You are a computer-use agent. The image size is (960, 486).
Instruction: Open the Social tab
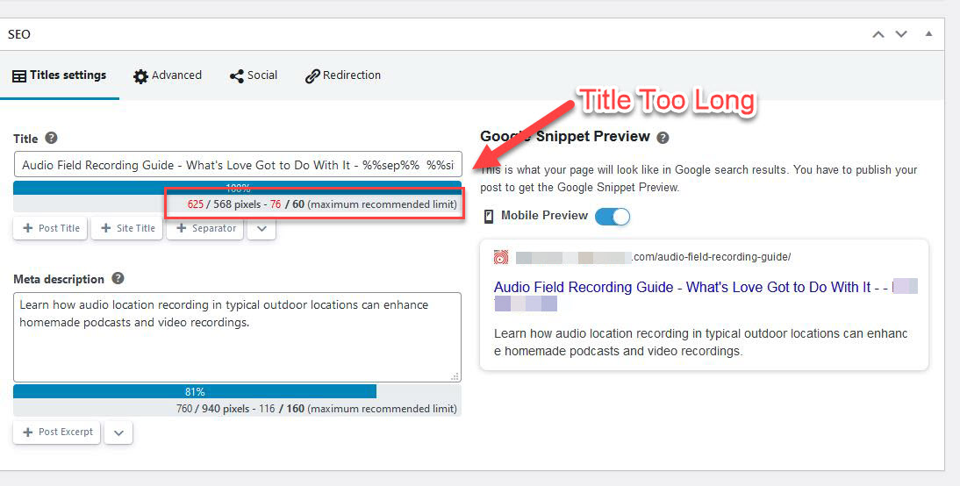[254, 75]
